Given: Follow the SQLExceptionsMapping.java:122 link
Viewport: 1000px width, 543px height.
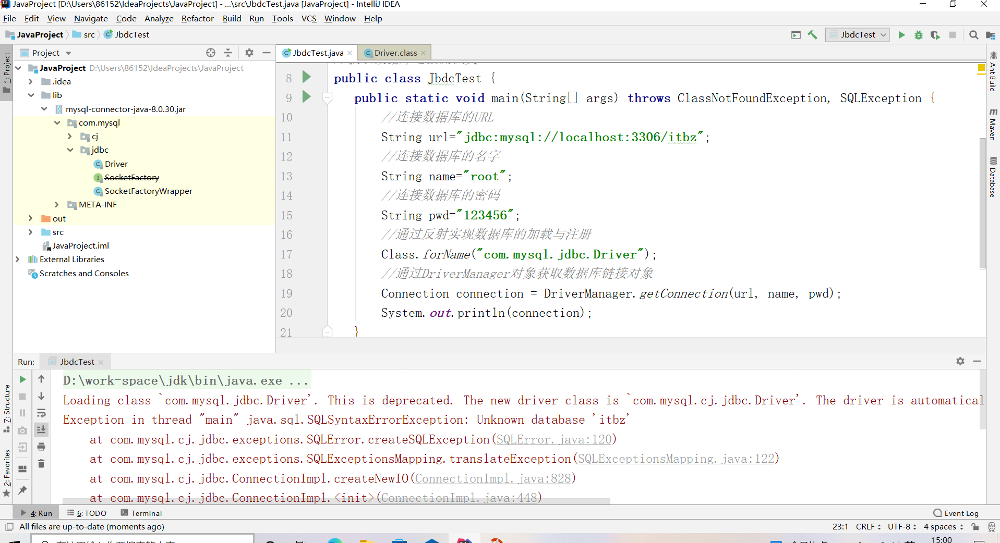Looking at the screenshot, I should 676,459.
